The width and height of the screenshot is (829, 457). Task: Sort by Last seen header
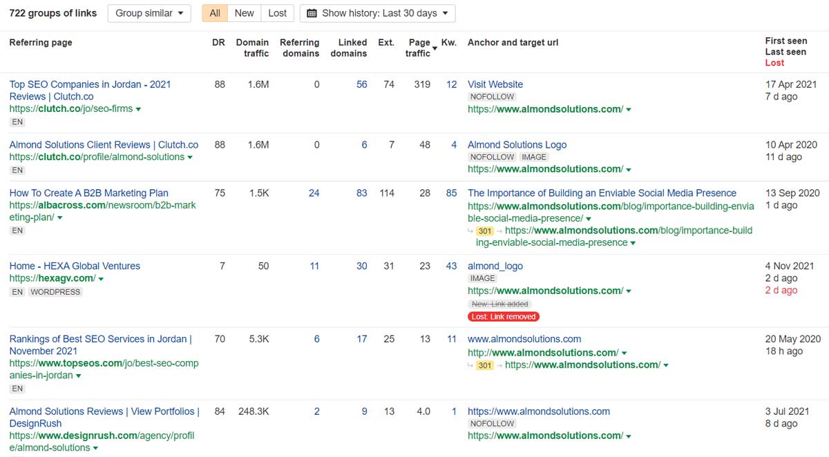click(x=785, y=52)
